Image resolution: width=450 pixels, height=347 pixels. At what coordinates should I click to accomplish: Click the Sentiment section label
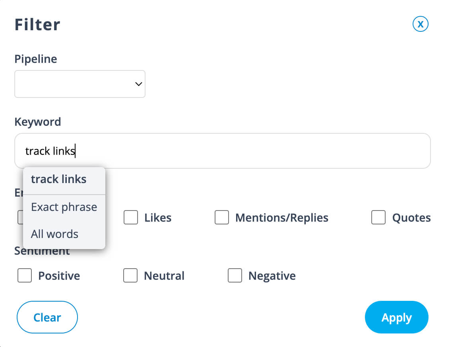[42, 251]
